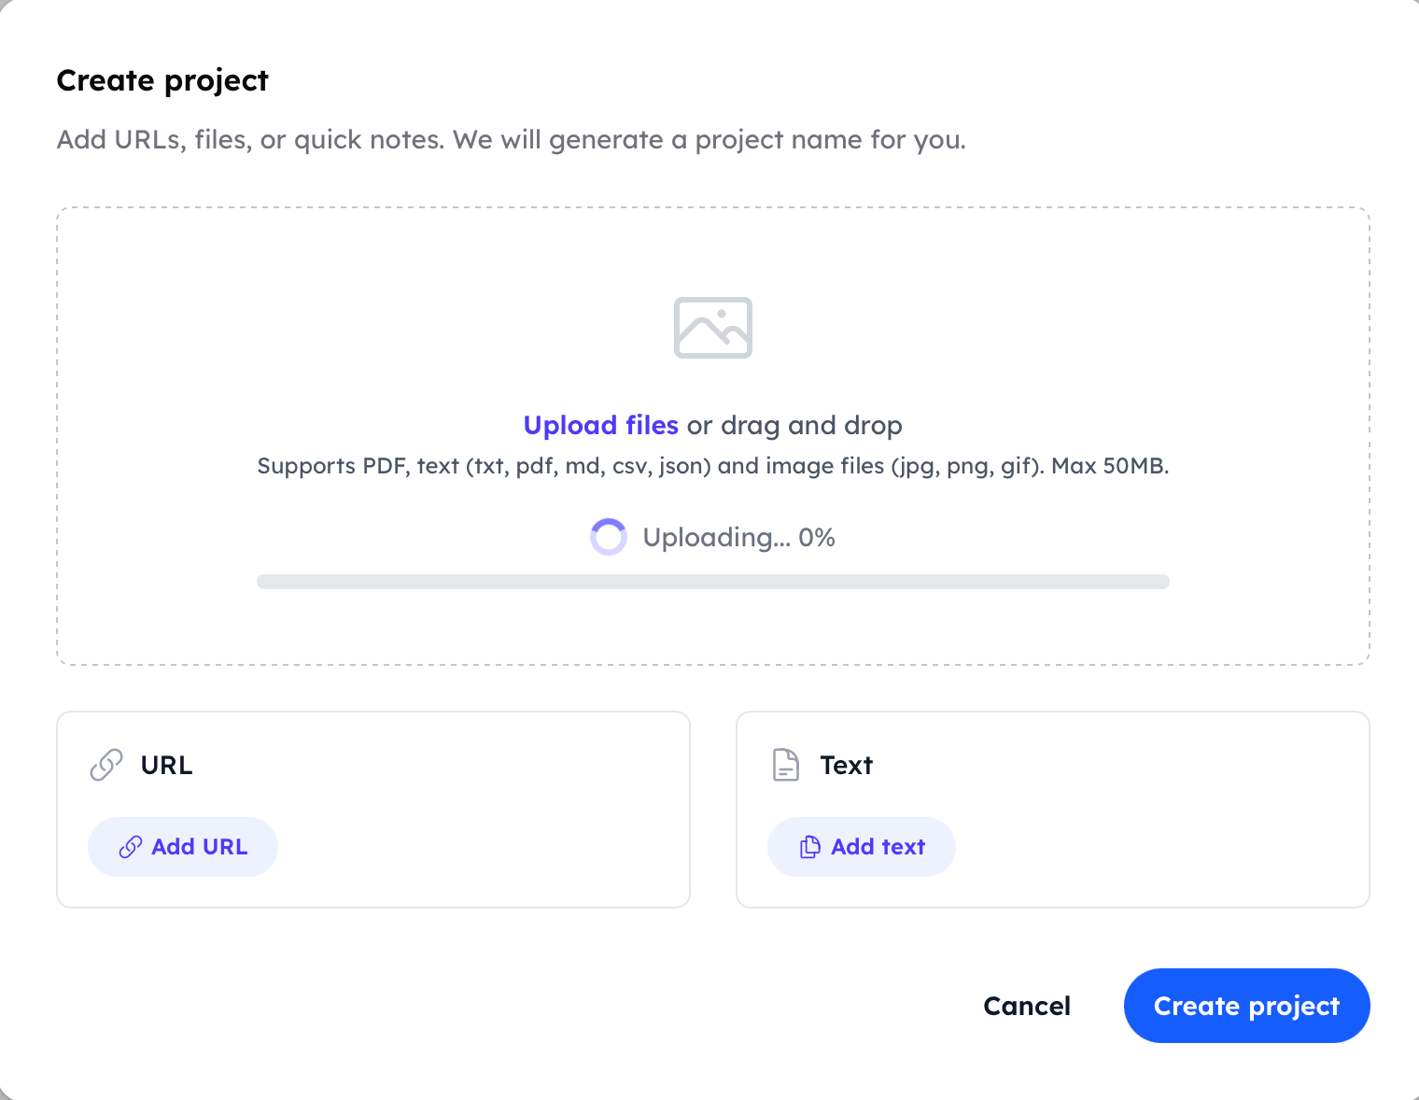Open the Upload files link

[600, 425]
